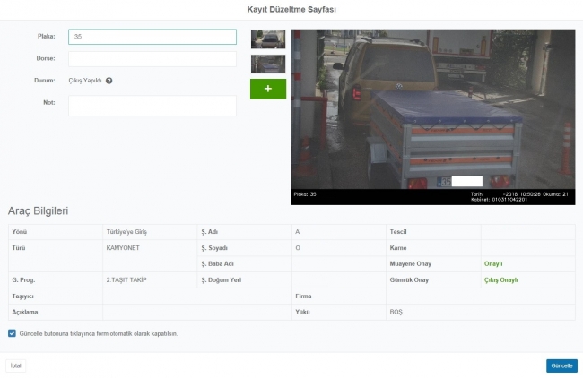Image resolution: width=583 pixels, height=378 pixels.
Task: Click the help icon next to Çıkış Yapıldı
Action: coord(109,81)
